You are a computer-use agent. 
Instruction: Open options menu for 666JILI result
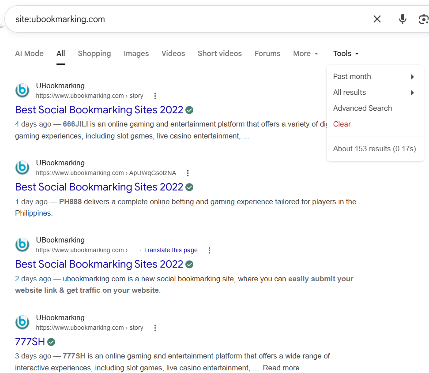pyautogui.click(x=155, y=96)
